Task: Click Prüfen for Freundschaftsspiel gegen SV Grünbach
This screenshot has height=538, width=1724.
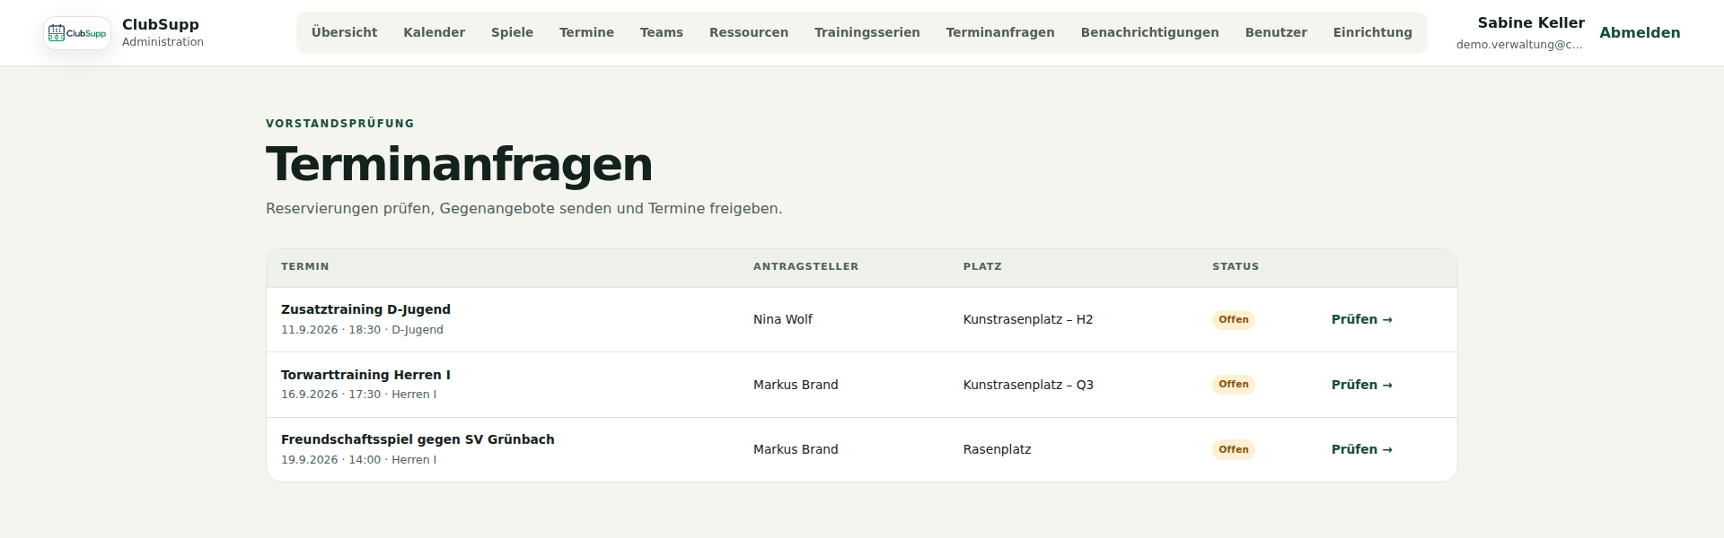Action: [1361, 449]
